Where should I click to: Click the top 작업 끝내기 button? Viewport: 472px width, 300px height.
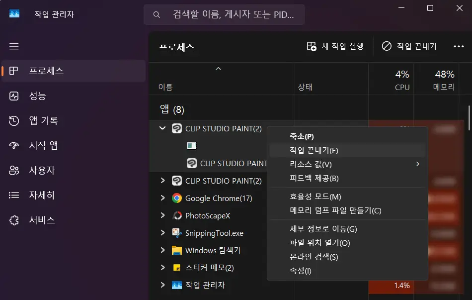coord(408,46)
